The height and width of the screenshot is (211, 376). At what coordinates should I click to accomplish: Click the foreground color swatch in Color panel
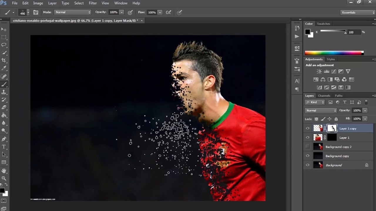pyautogui.click(x=308, y=32)
